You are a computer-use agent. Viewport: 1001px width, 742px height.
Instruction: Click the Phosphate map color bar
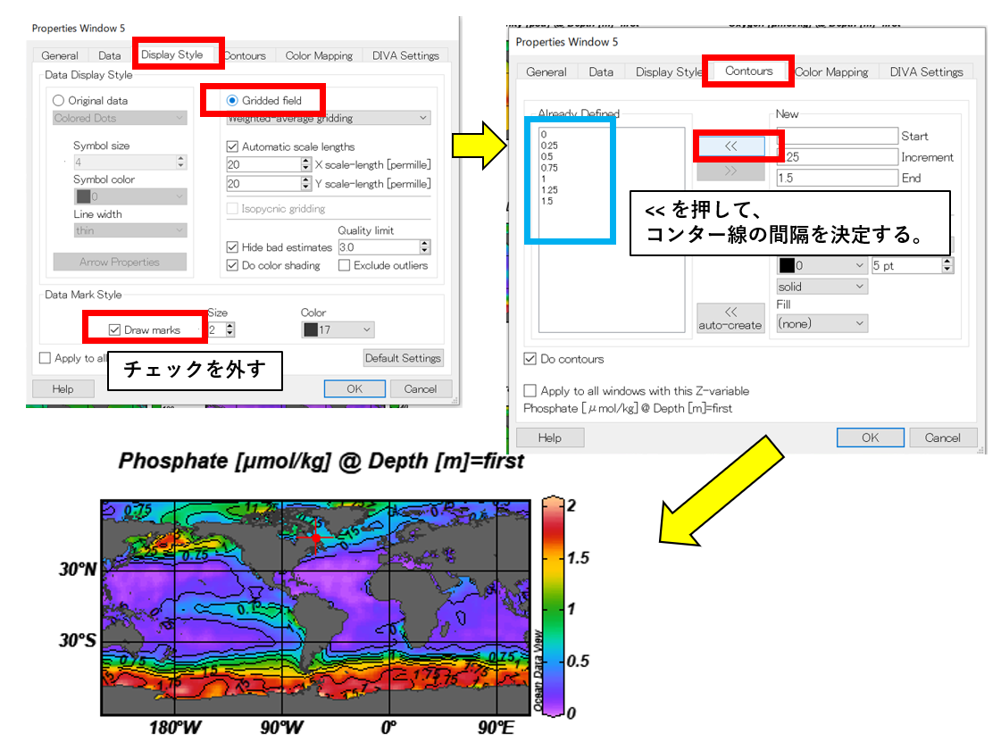click(553, 606)
